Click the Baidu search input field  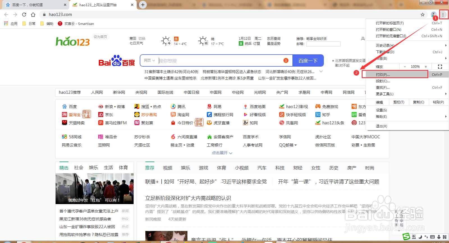220,61
